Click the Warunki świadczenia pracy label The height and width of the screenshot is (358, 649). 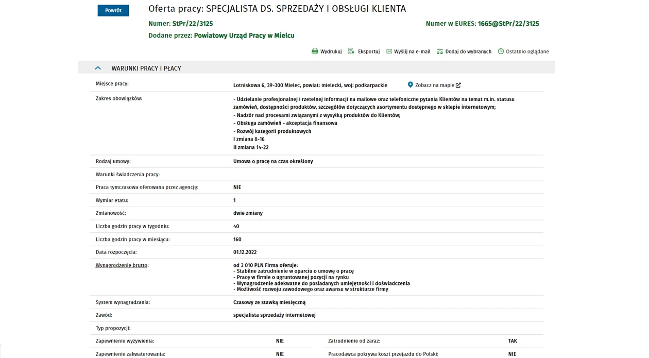tap(128, 175)
